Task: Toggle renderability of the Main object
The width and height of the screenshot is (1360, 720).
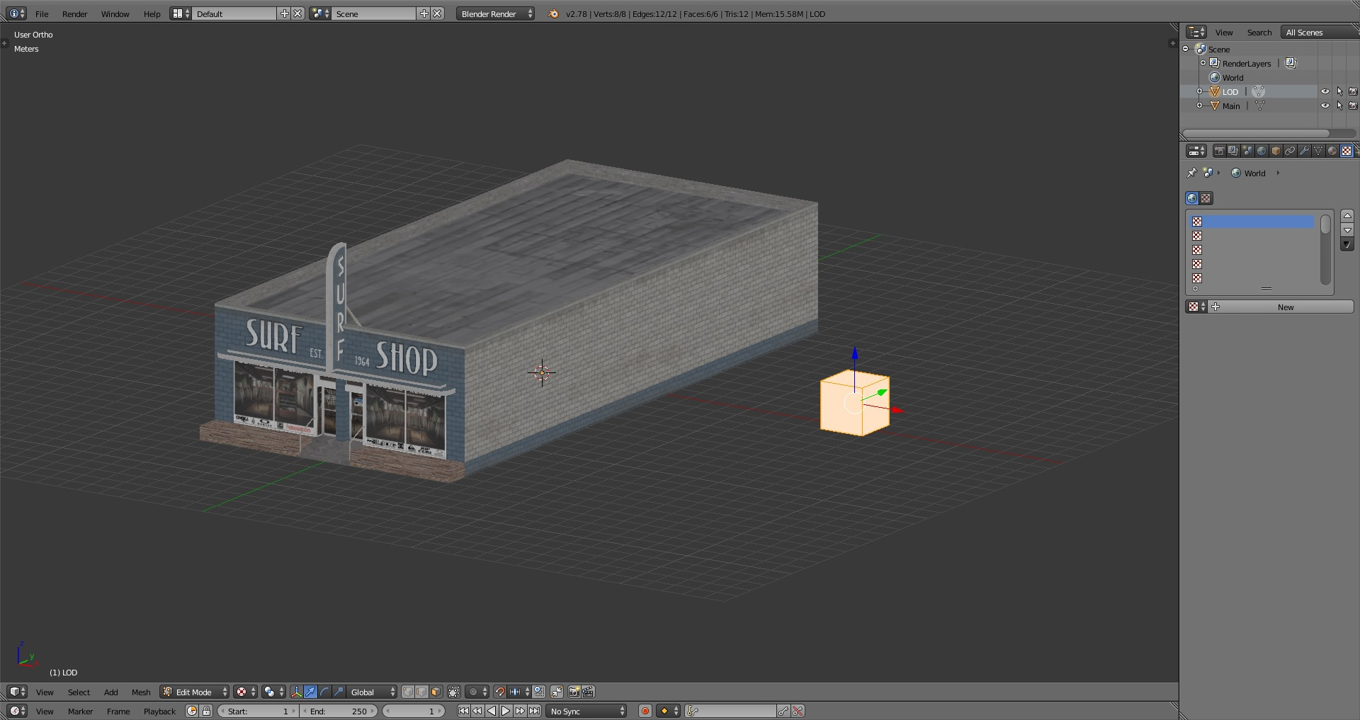Action: [x=1353, y=105]
